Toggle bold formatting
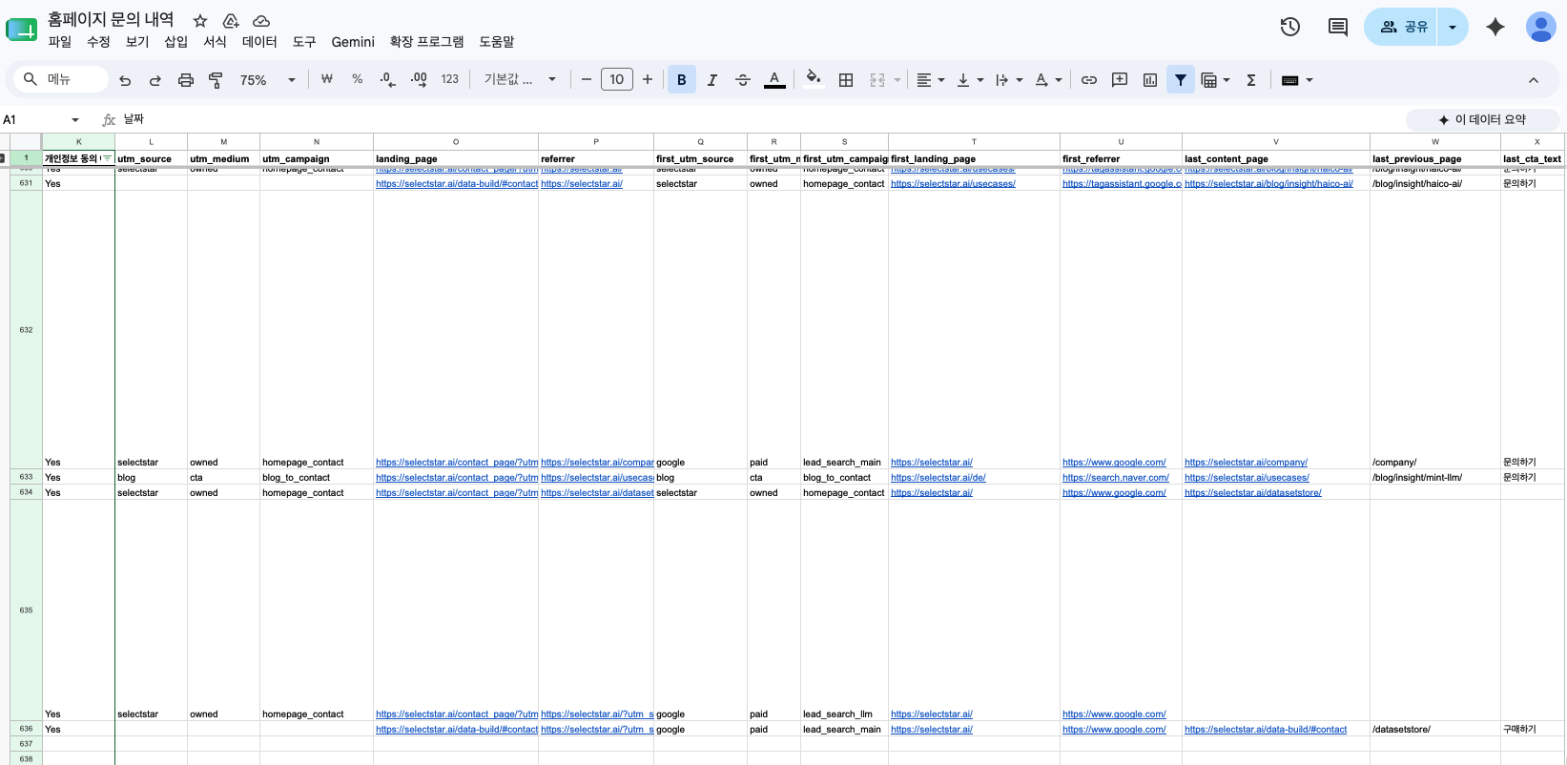The width and height of the screenshot is (1567, 765). click(682, 80)
